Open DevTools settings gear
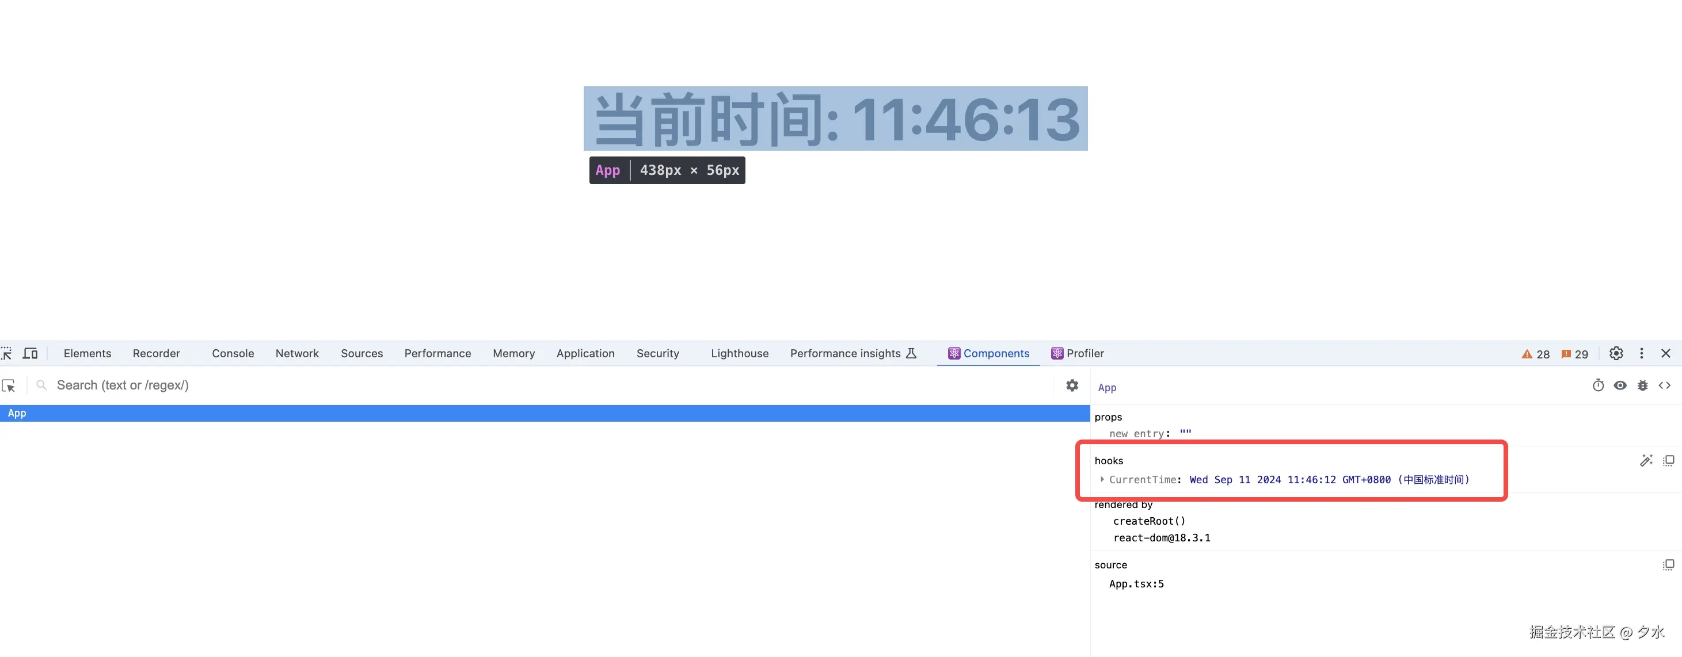 coord(1615,353)
